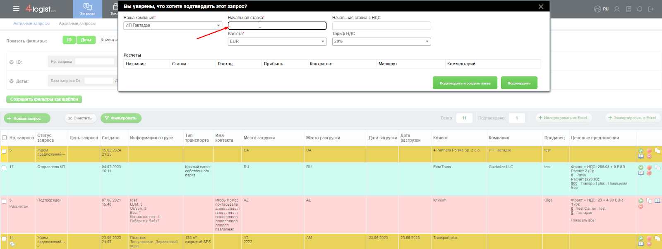Click green plus icon in Olga row
This screenshot has width=662, height=249.
coord(640,201)
